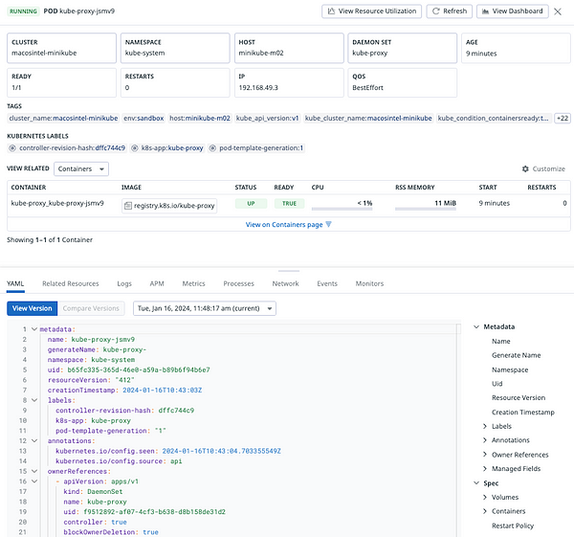
Task: Refresh the pod details
Action: point(449,11)
